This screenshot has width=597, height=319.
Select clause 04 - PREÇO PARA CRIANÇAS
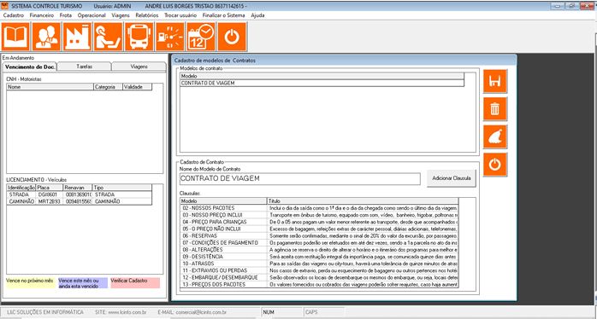(x=319, y=222)
